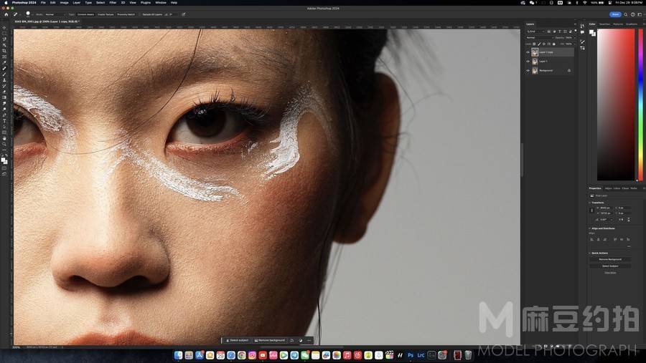The image size is (646, 363).
Task: Select the Hand tool
Action: (4, 138)
